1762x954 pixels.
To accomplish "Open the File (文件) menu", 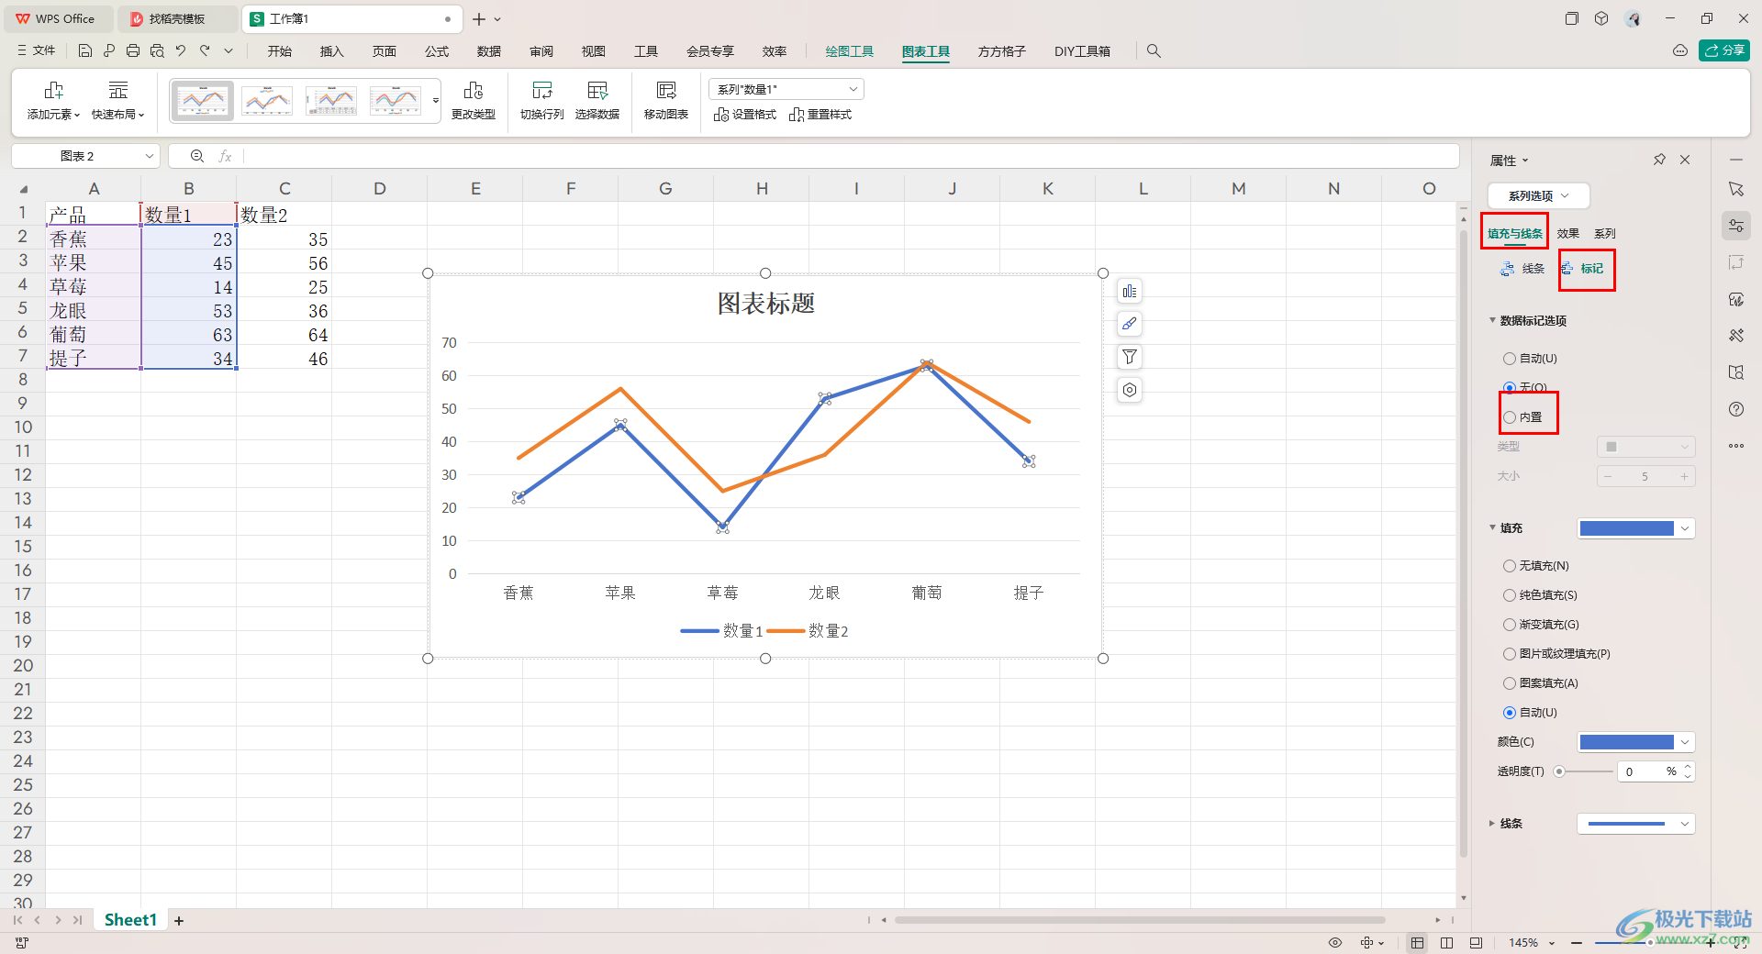I will click(37, 51).
